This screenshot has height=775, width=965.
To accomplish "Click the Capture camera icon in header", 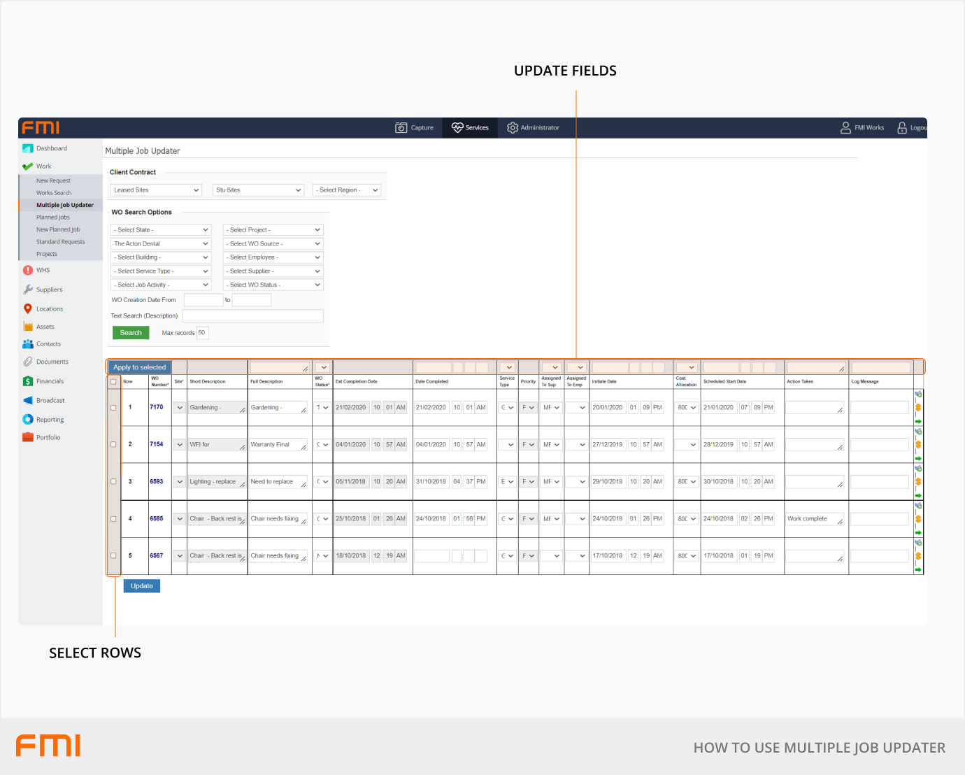I will click(401, 128).
